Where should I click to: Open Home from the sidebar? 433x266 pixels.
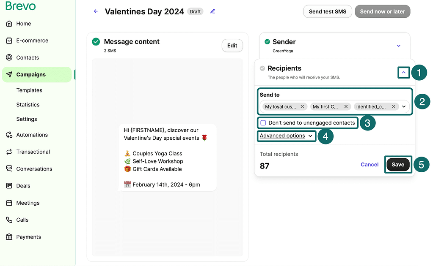point(24,24)
